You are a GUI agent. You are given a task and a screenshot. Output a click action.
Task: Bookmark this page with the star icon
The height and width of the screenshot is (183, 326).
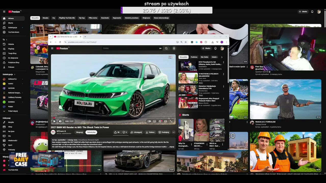[x=186, y=42]
